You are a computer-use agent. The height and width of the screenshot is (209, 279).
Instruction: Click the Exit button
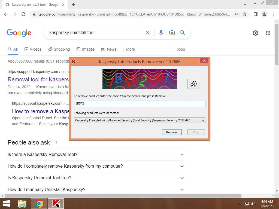(x=196, y=132)
